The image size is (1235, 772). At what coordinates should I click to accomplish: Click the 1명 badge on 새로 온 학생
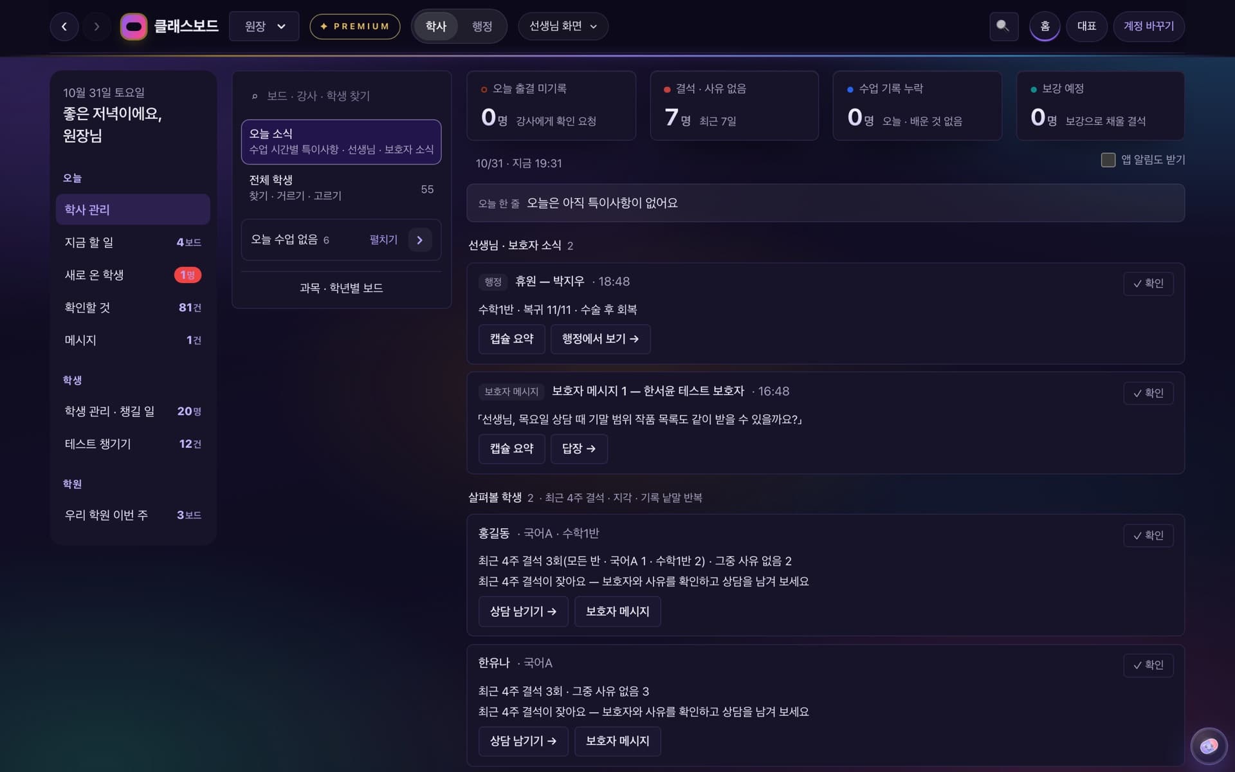[x=188, y=275]
